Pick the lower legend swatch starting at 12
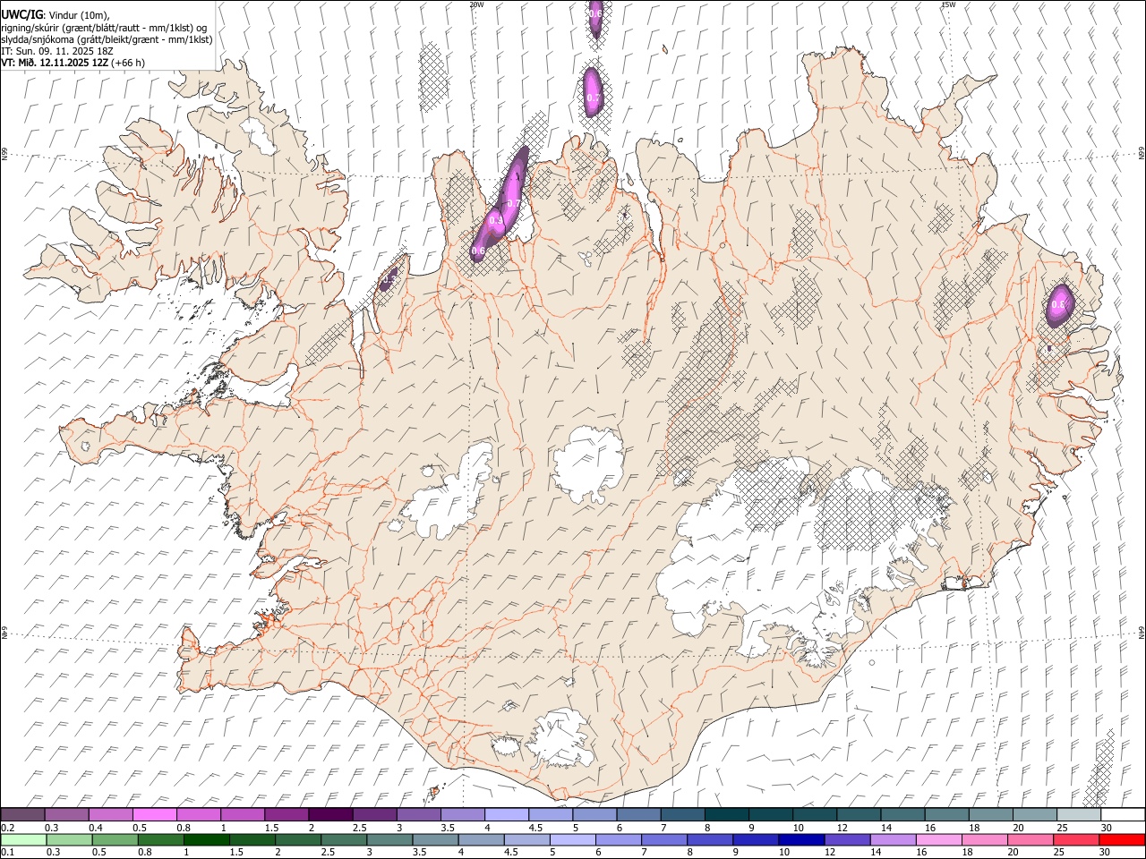1146x859 pixels. coord(847,840)
